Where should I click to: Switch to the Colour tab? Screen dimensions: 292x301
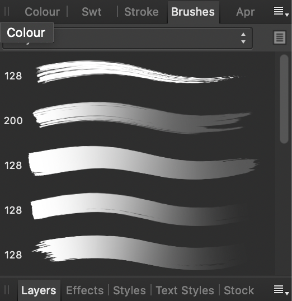[43, 12]
